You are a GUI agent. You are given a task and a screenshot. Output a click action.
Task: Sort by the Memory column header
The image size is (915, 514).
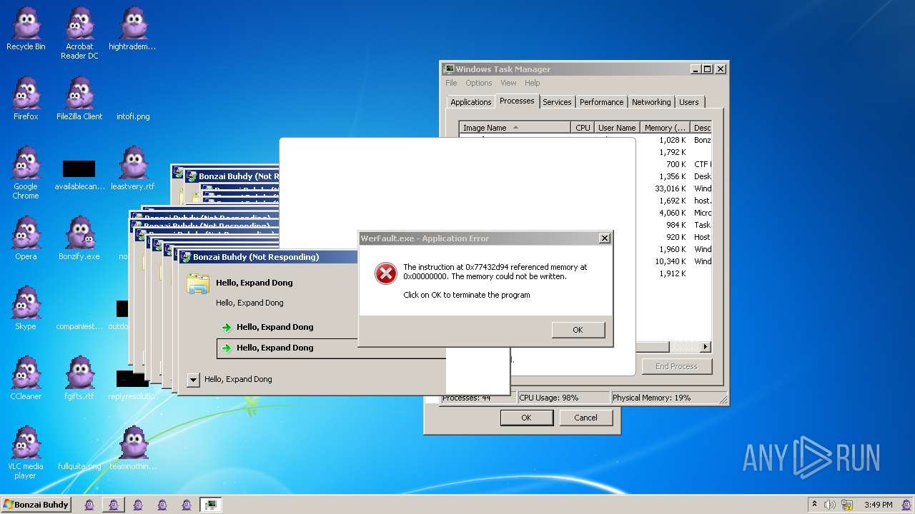(665, 128)
